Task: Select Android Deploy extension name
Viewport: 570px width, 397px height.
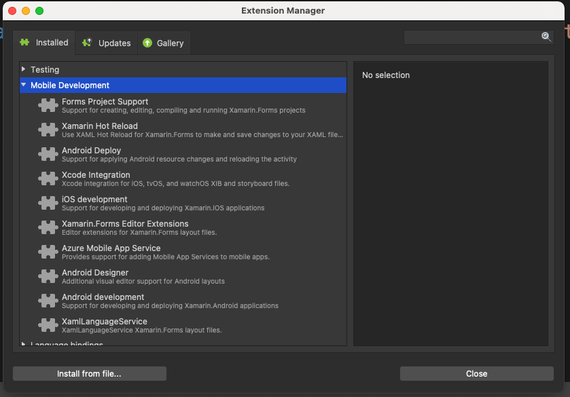Action: point(91,151)
